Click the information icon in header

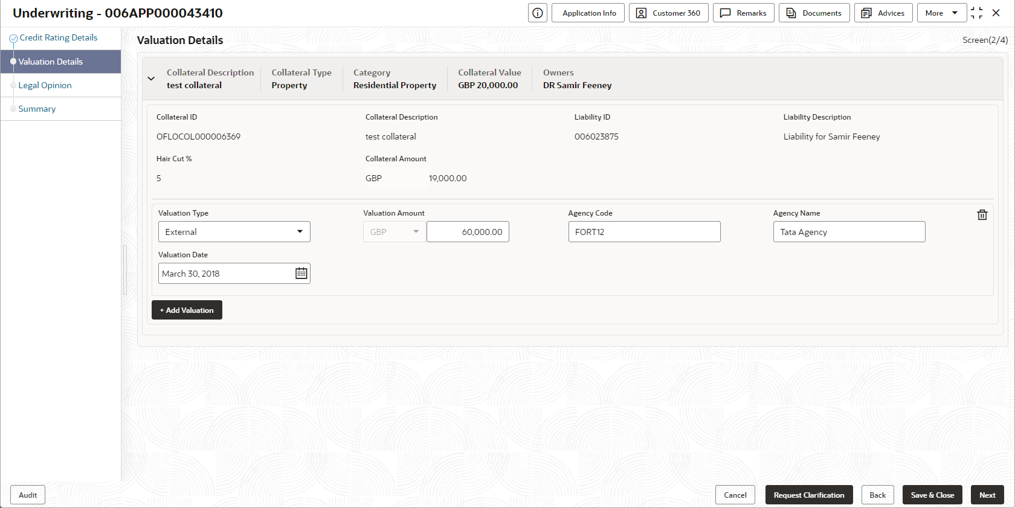coord(538,13)
